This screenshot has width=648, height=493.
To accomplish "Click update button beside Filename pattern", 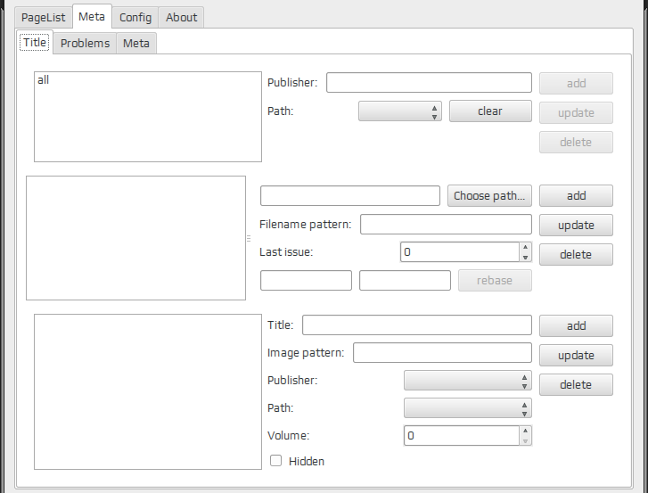I will coord(576,225).
